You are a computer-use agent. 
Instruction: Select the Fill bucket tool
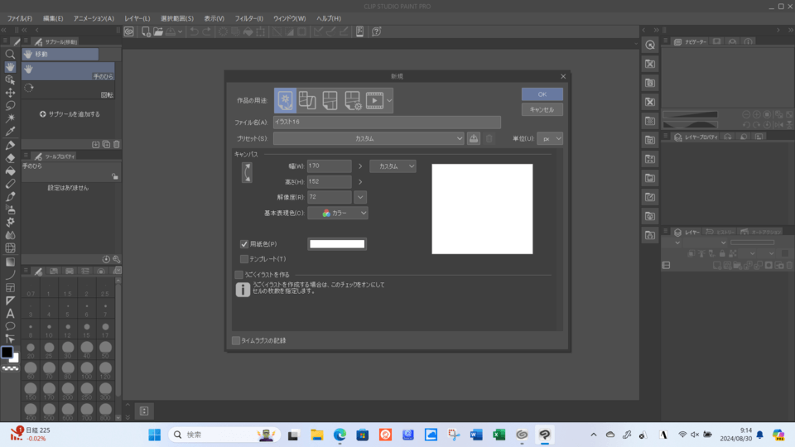(x=10, y=171)
